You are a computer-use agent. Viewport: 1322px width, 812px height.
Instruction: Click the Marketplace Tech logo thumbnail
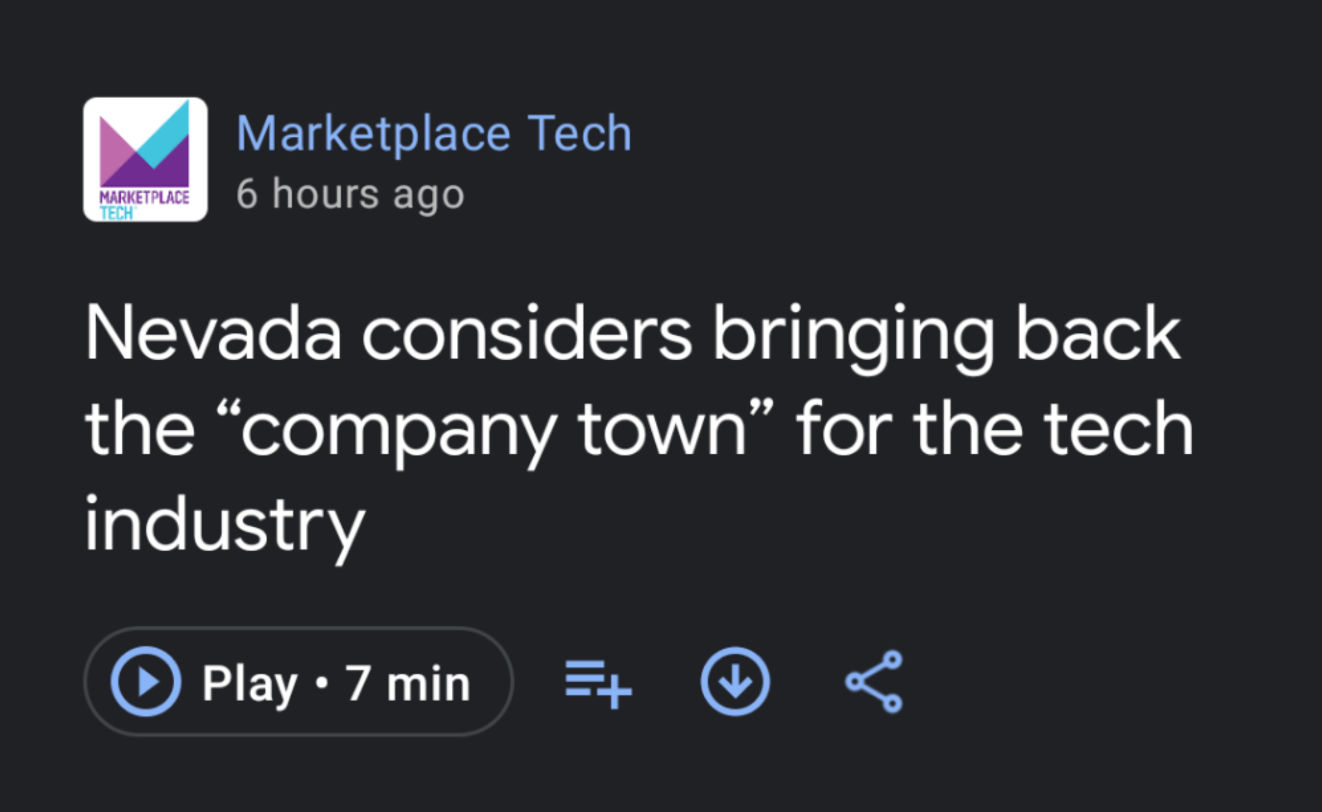tap(145, 159)
